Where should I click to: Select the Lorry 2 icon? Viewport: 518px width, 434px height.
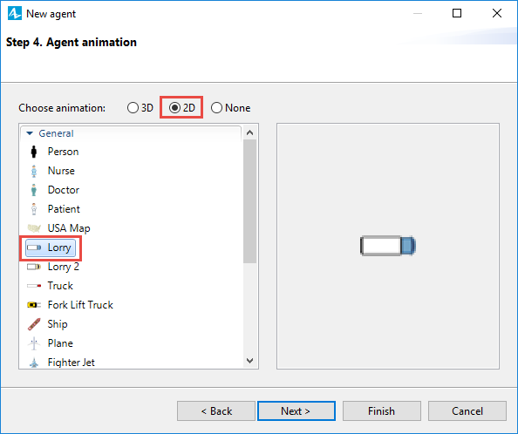tap(34, 267)
